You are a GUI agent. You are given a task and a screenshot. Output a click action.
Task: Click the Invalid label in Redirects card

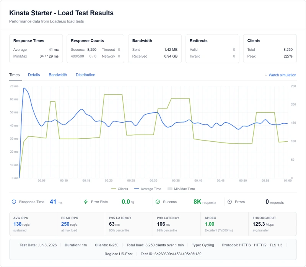pyautogui.click(x=195, y=56)
